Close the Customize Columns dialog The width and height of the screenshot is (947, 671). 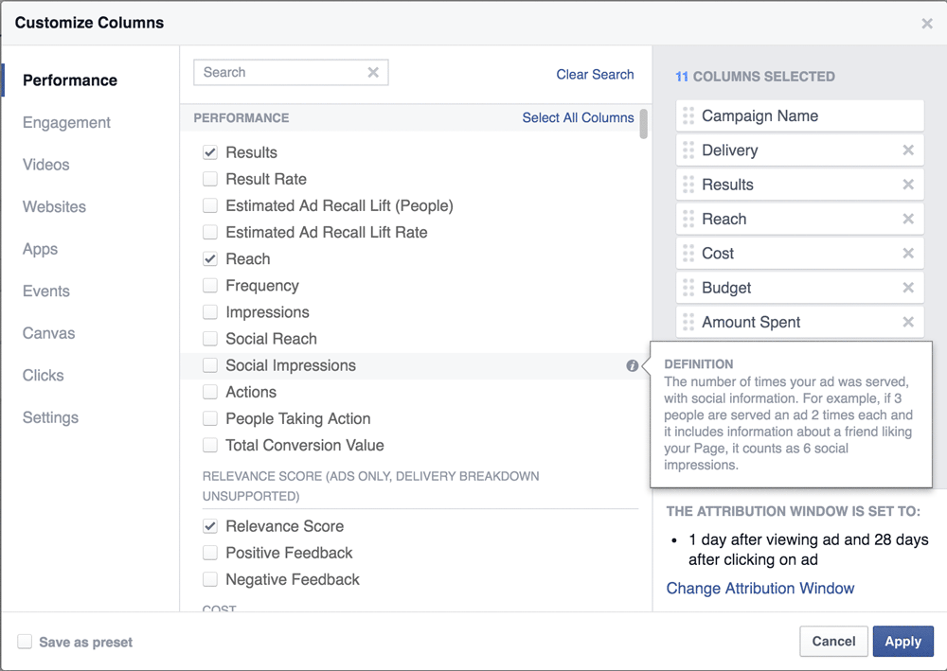coord(927,24)
